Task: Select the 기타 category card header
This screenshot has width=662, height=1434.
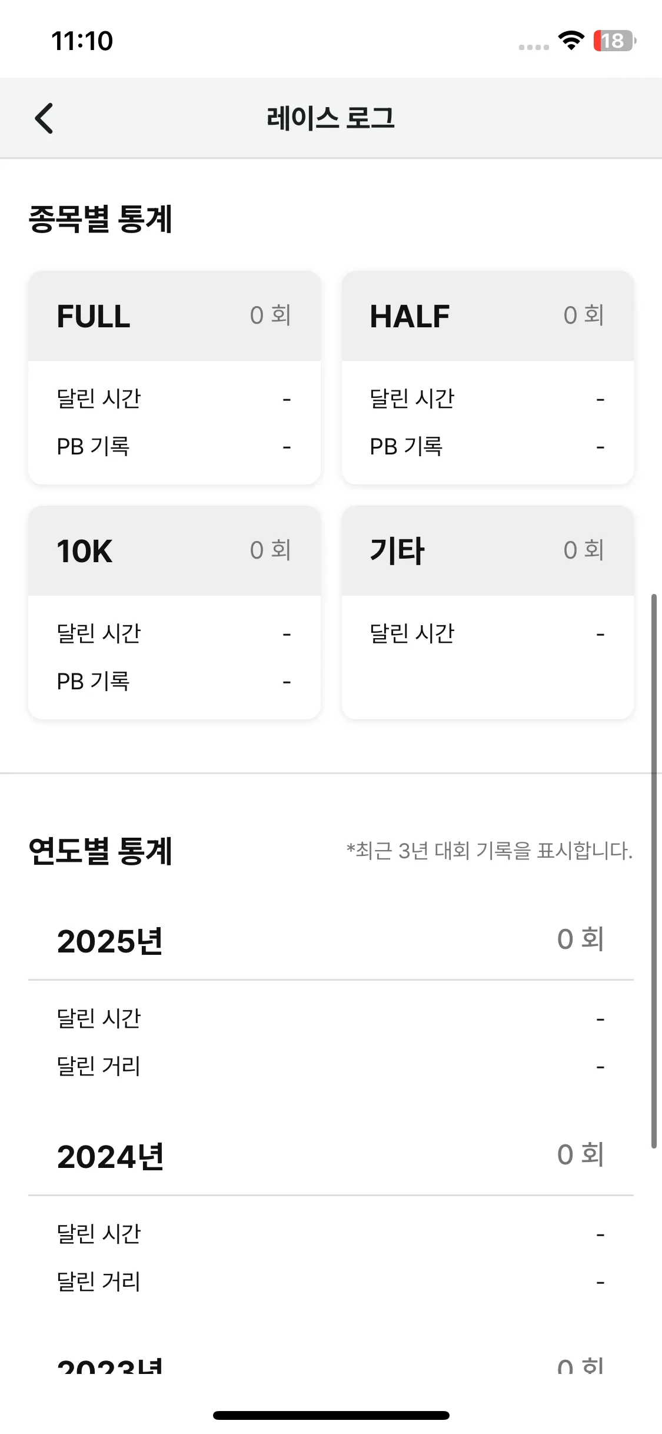Action: [488, 551]
